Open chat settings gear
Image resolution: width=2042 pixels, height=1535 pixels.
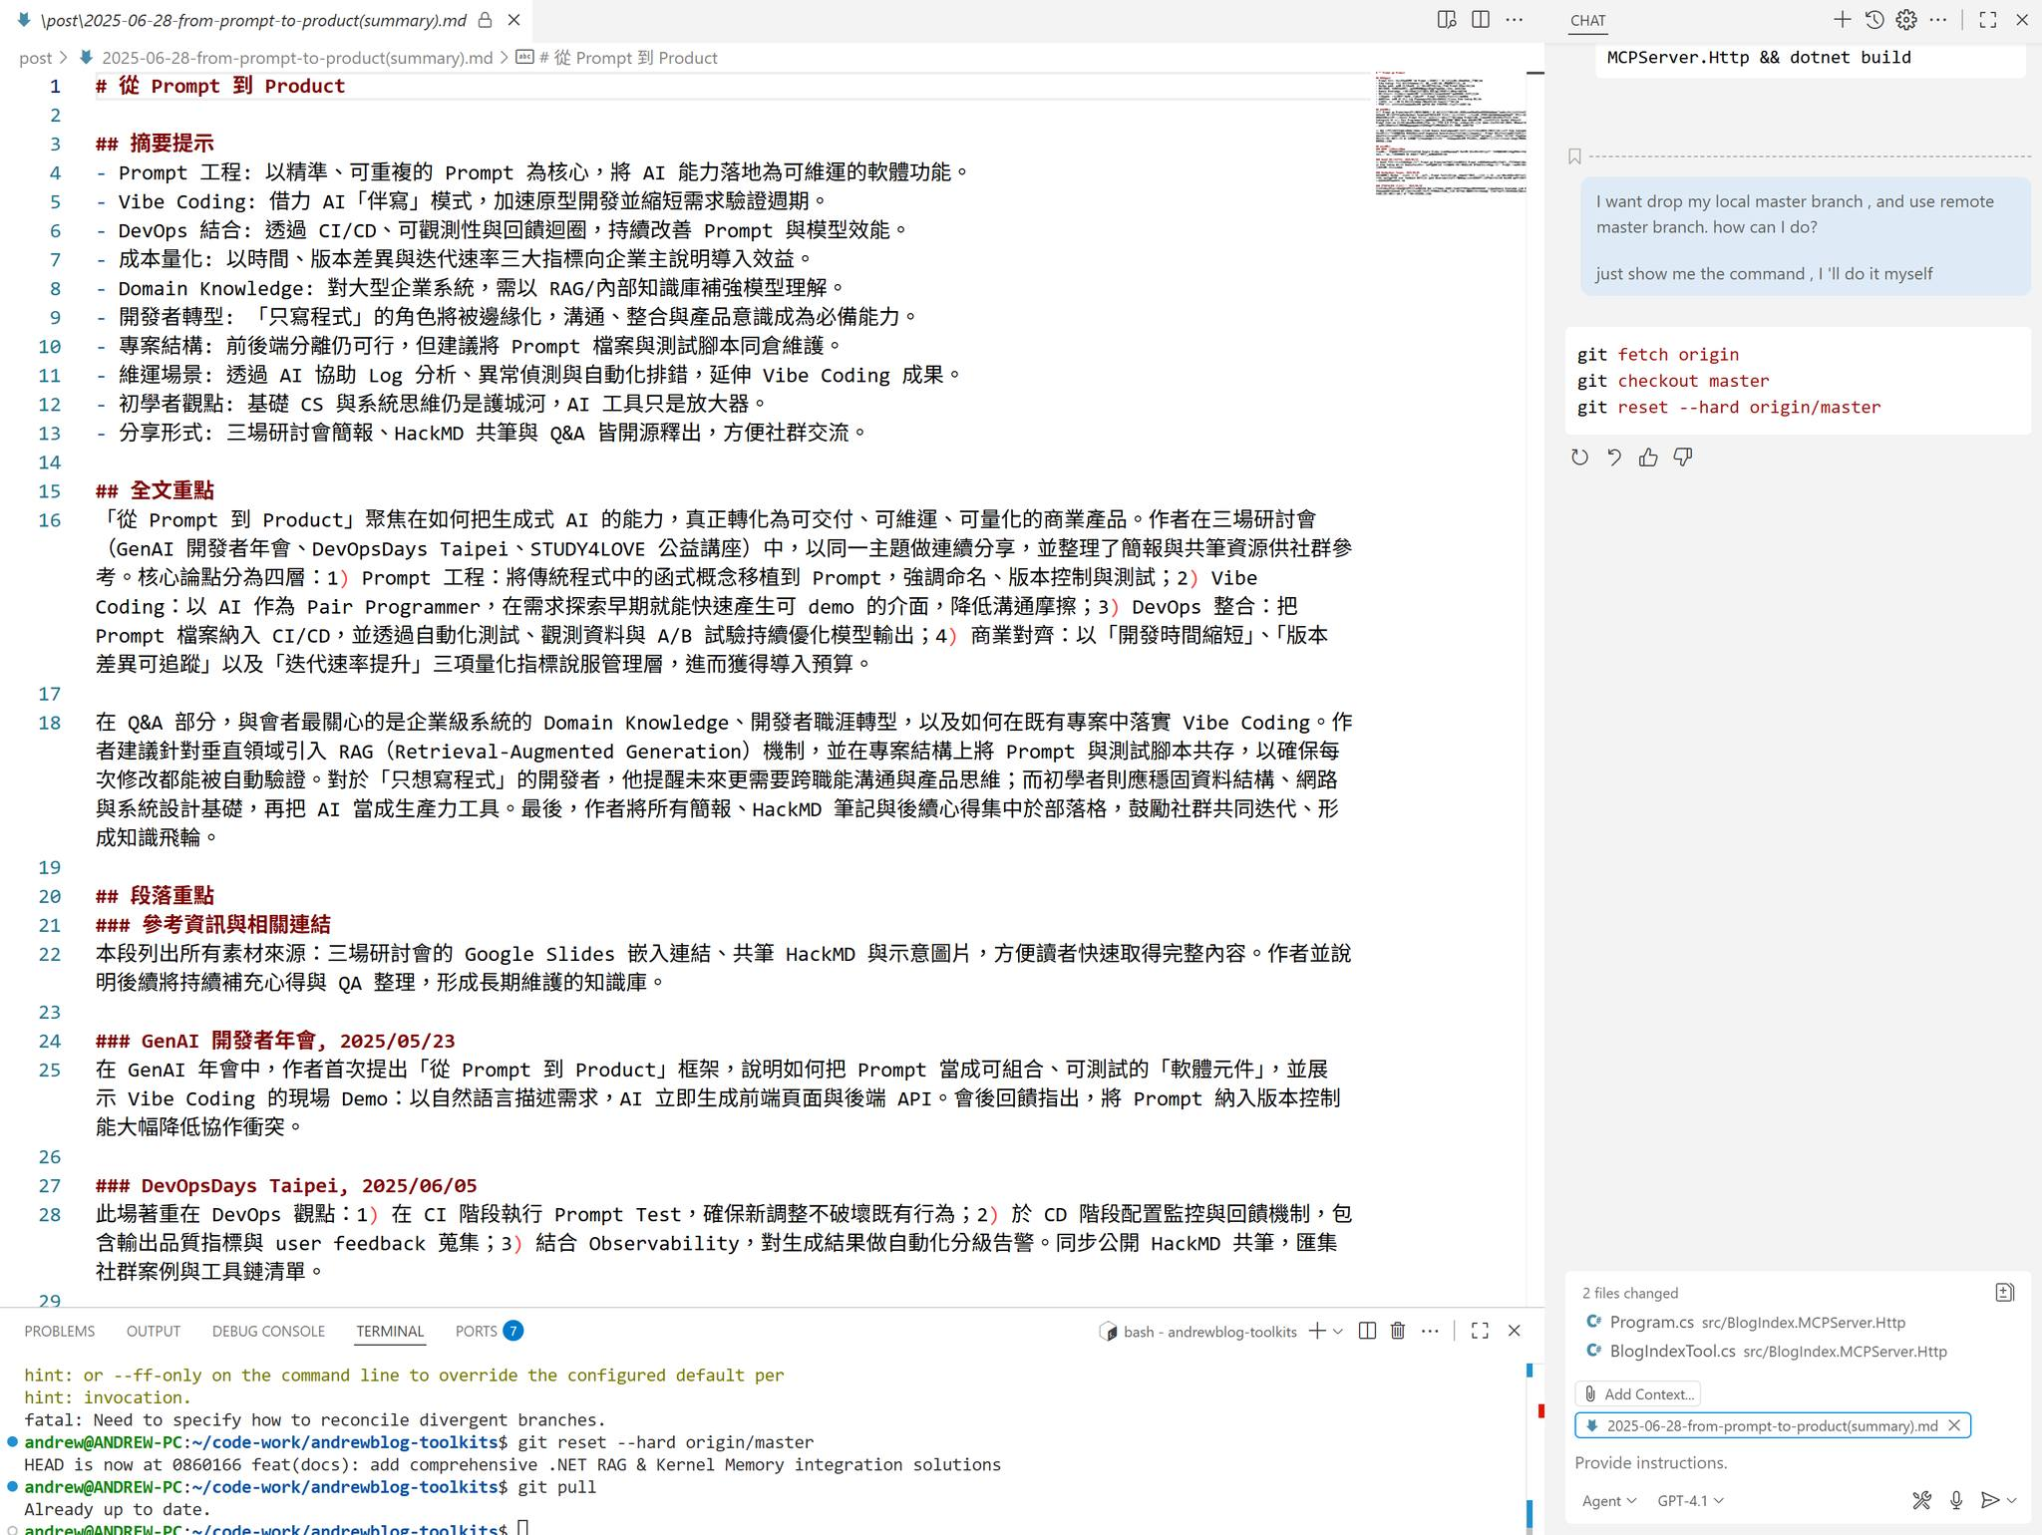coord(1906,20)
